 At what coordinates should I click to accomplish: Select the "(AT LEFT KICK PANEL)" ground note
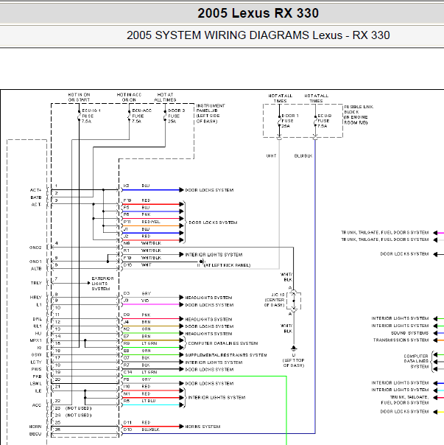(x=227, y=265)
